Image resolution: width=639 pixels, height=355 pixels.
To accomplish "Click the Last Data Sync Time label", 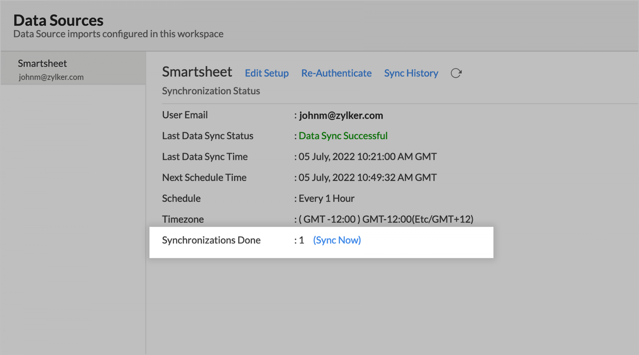I will (205, 157).
